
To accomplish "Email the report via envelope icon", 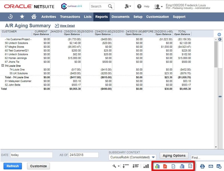I will pyautogui.click(x=211, y=166).
